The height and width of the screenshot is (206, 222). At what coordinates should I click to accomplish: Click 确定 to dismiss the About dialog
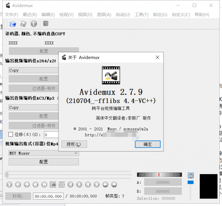coord(148,144)
